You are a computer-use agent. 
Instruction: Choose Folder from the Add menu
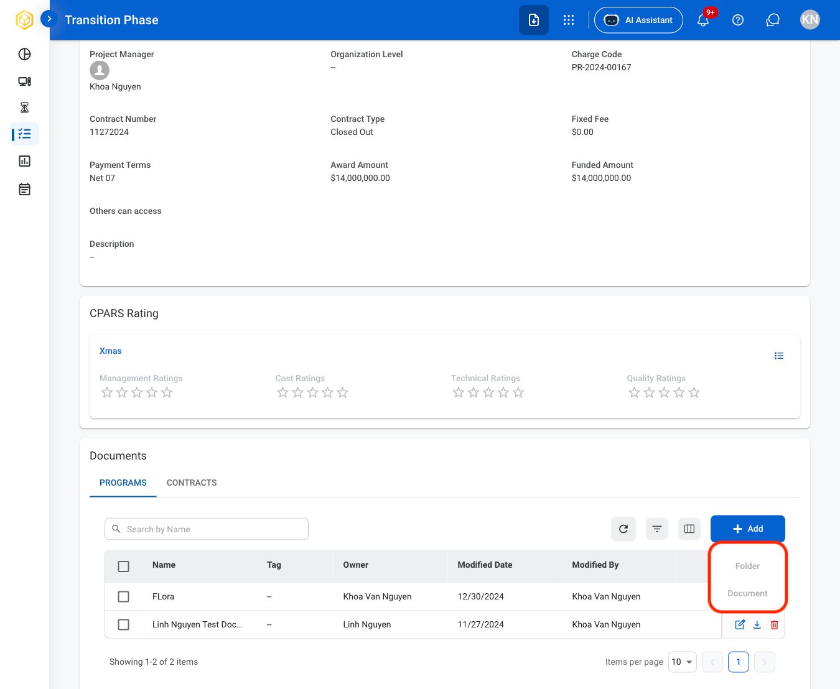tap(747, 566)
